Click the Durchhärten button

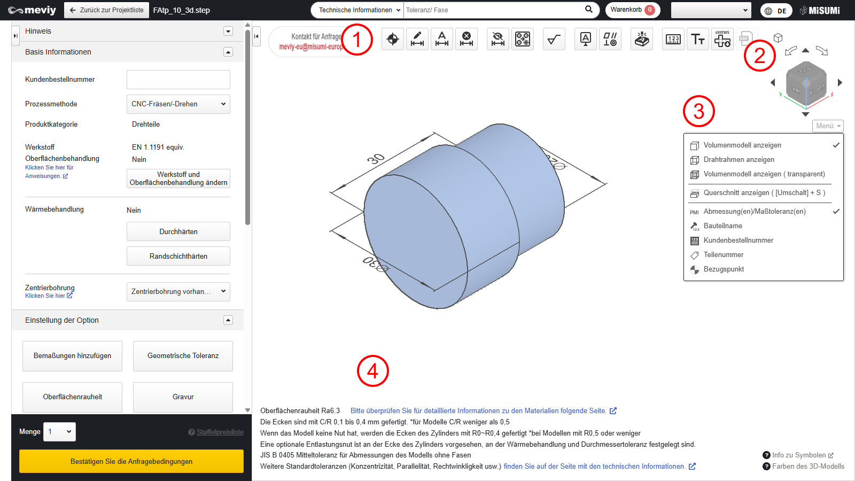tap(178, 232)
